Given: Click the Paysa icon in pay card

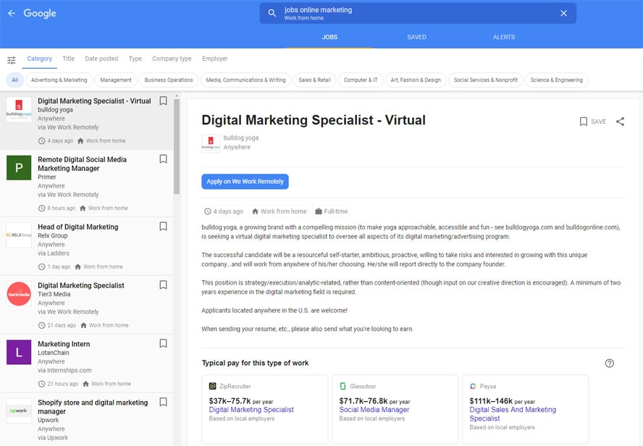Looking at the screenshot, I should (x=473, y=386).
